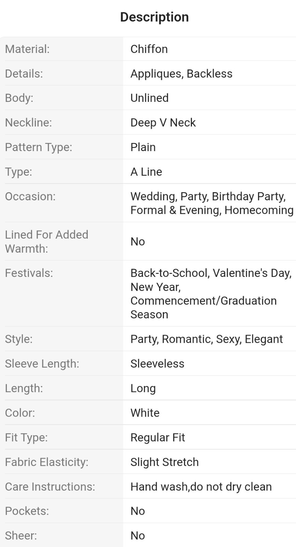Select the Sheer label
This screenshot has height=547, width=296.
(x=21, y=535)
